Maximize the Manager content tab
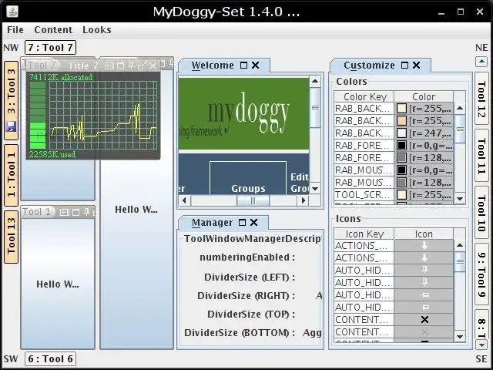This screenshot has height=370, width=493. point(242,223)
